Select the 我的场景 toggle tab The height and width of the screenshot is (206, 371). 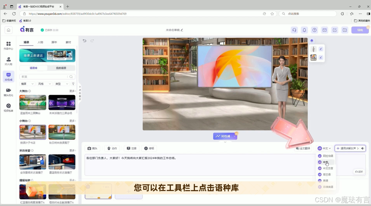click(61, 68)
